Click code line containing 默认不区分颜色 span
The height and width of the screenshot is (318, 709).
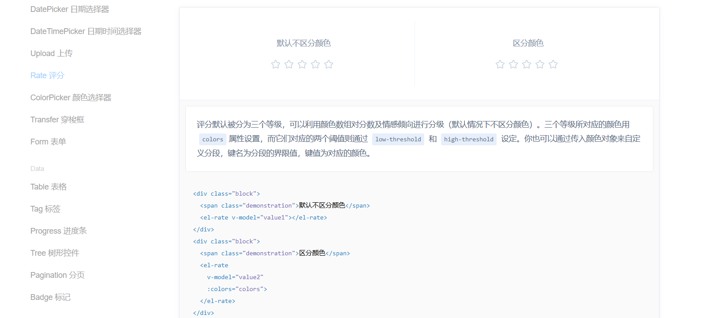pyautogui.click(x=285, y=206)
